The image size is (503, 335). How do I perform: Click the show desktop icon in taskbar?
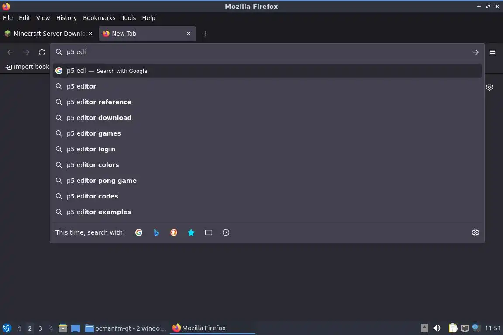pyautogui.click(x=76, y=328)
